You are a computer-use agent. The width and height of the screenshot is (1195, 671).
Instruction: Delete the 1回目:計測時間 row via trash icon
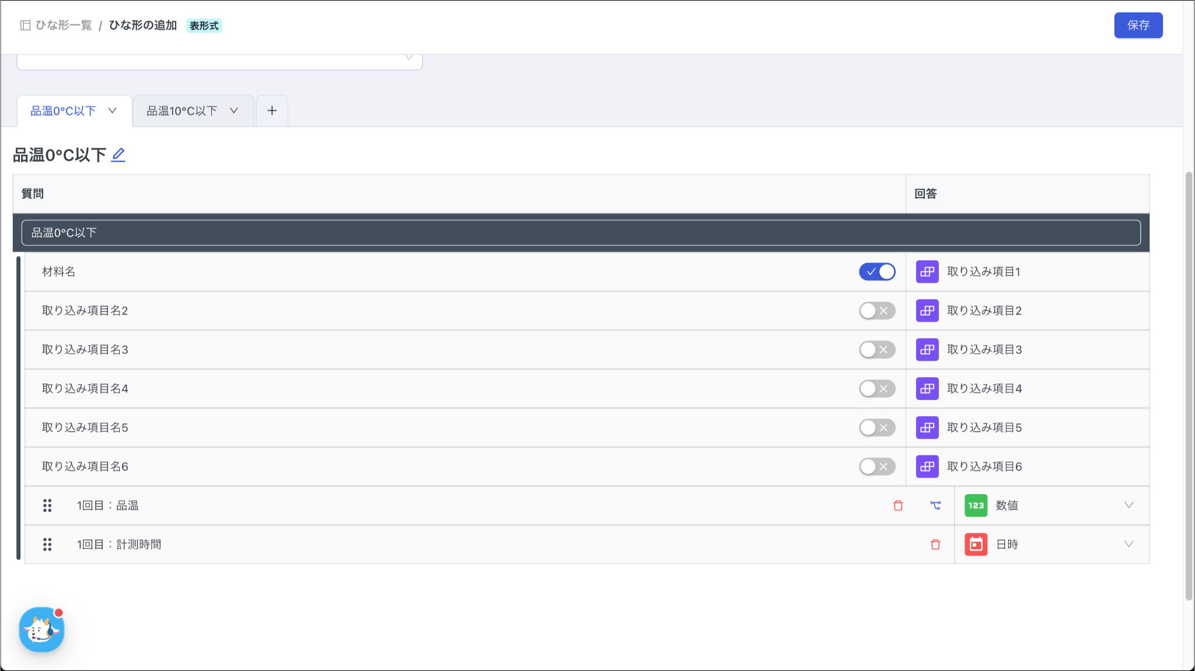[x=935, y=544]
